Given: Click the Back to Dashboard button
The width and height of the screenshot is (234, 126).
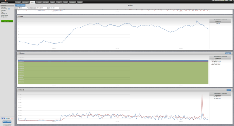Looking at the screenshot, I should (20, 5).
